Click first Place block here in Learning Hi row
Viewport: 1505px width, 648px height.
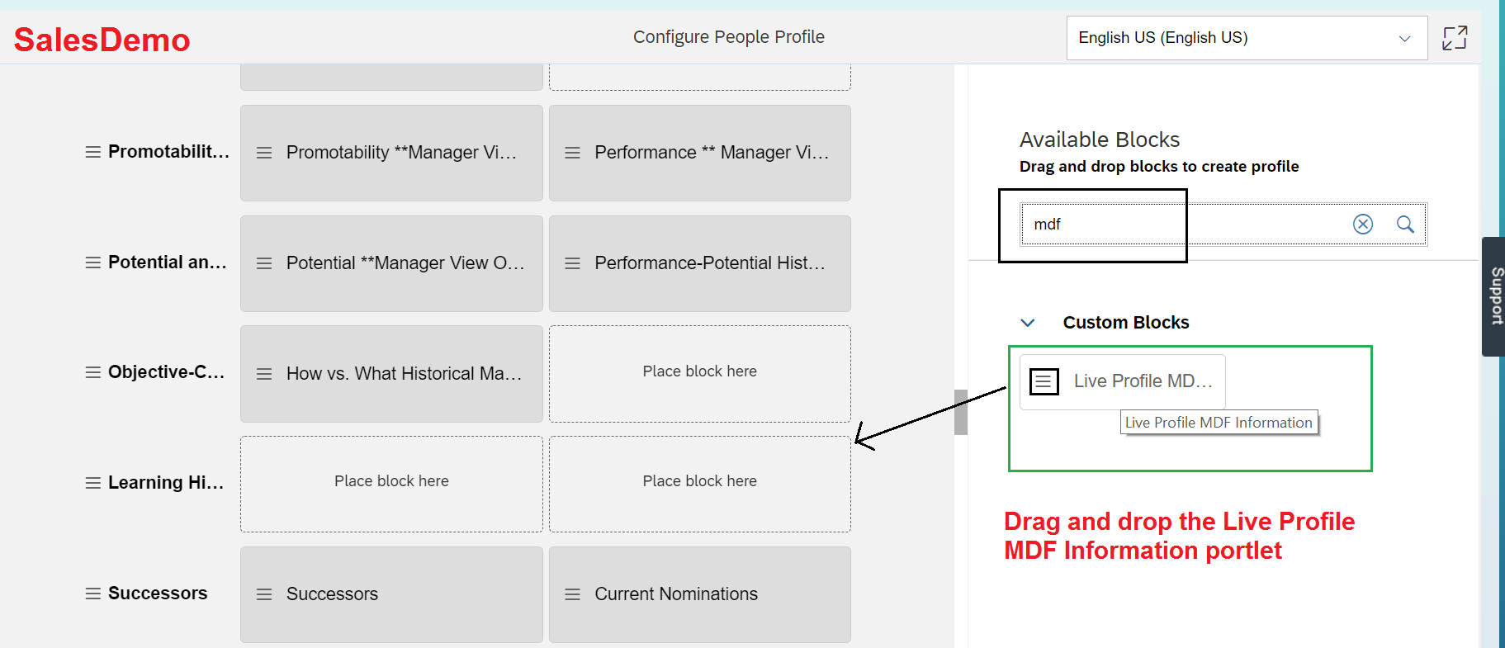click(391, 484)
